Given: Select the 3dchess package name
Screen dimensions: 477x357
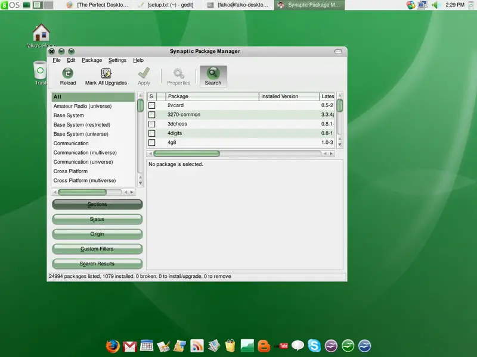Looking at the screenshot, I should (x=177, y=124).
